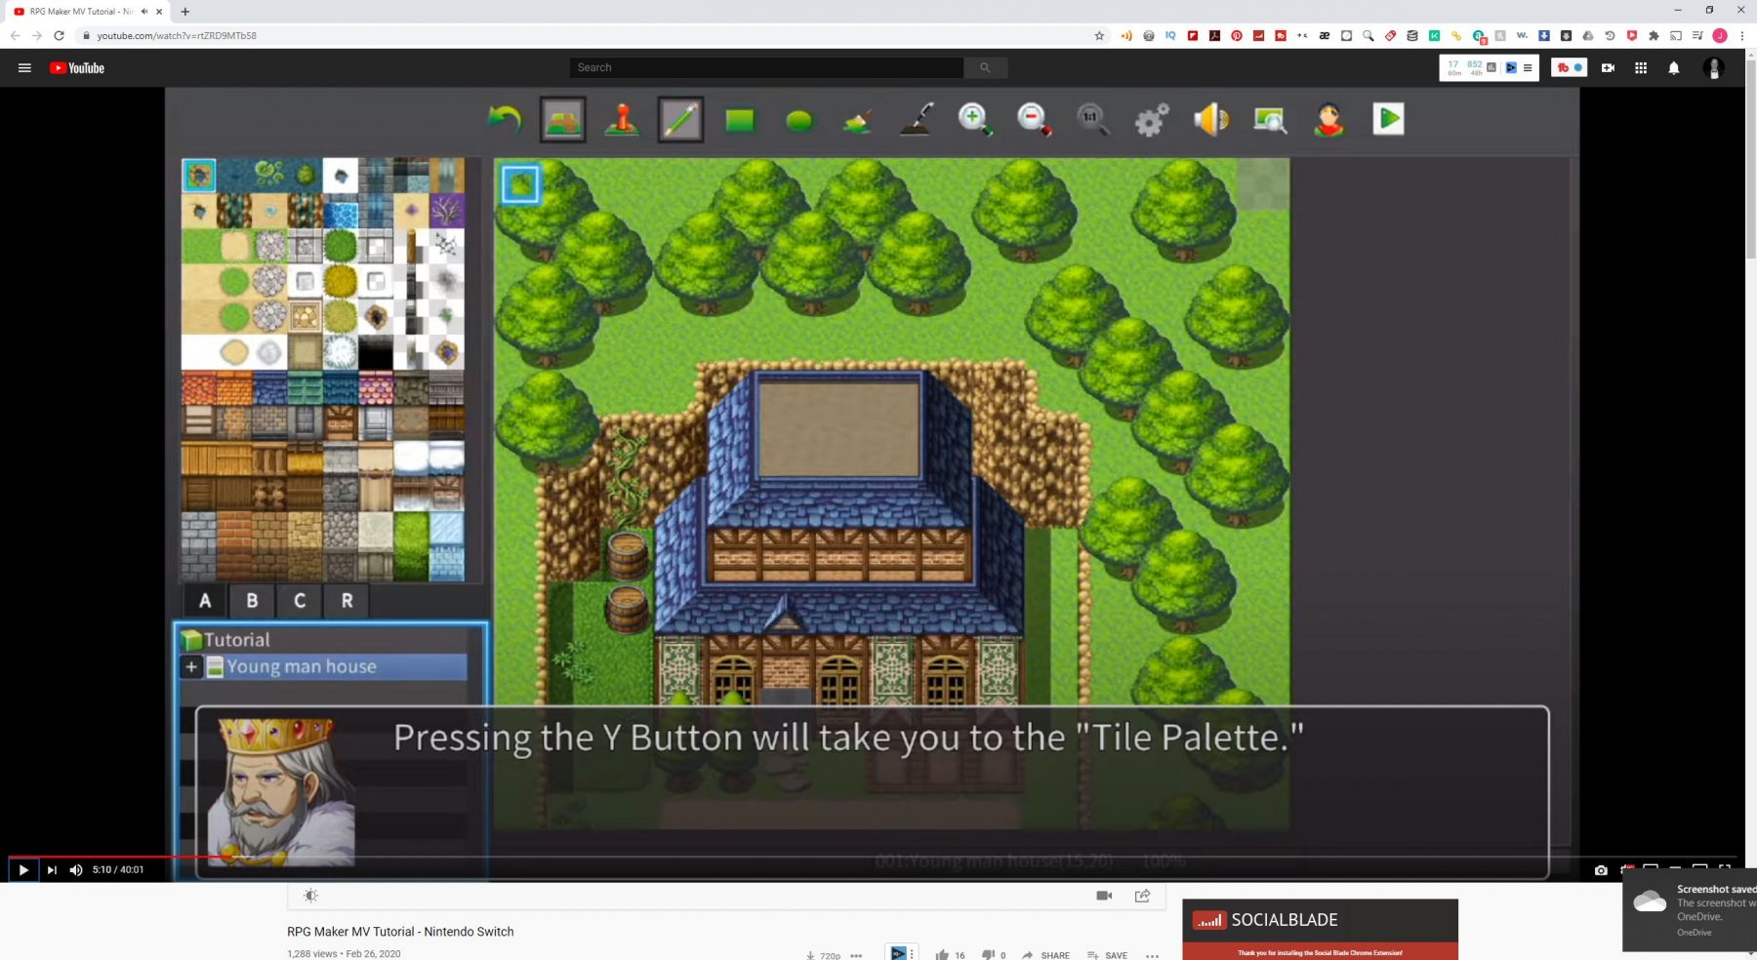The image size is (1757, 960).
Task: Click the event search magnifier icon
Action: click(1270, 120)
